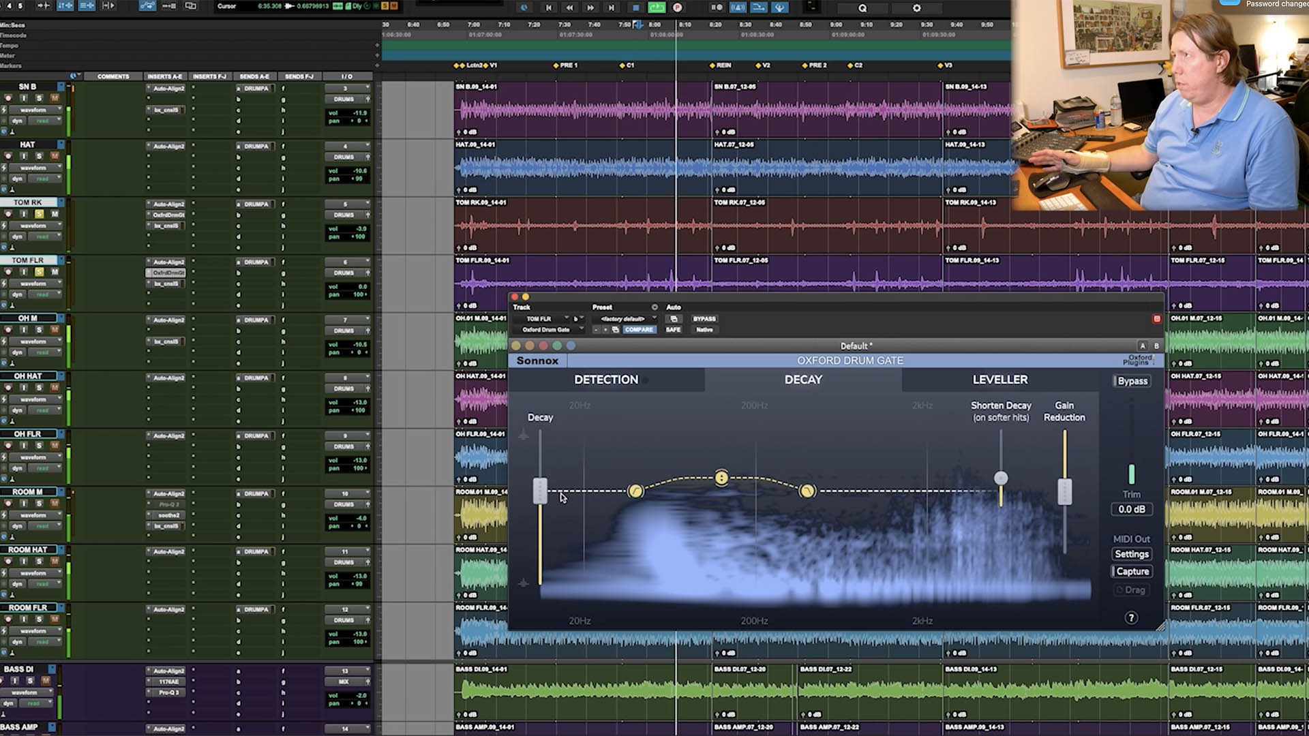The width and height of the screenshot is (1309, 736).
Task: Toggle the SAFE automation button
Action: (673, 330)
